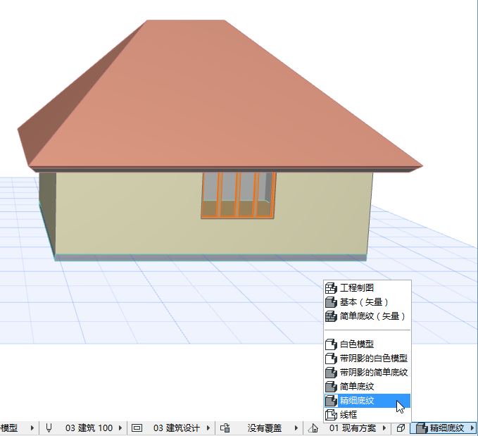This screenshot has width=478, height=436.
Task: Choose 基本（矢量）style from the popup
Action: click(367, 302)
